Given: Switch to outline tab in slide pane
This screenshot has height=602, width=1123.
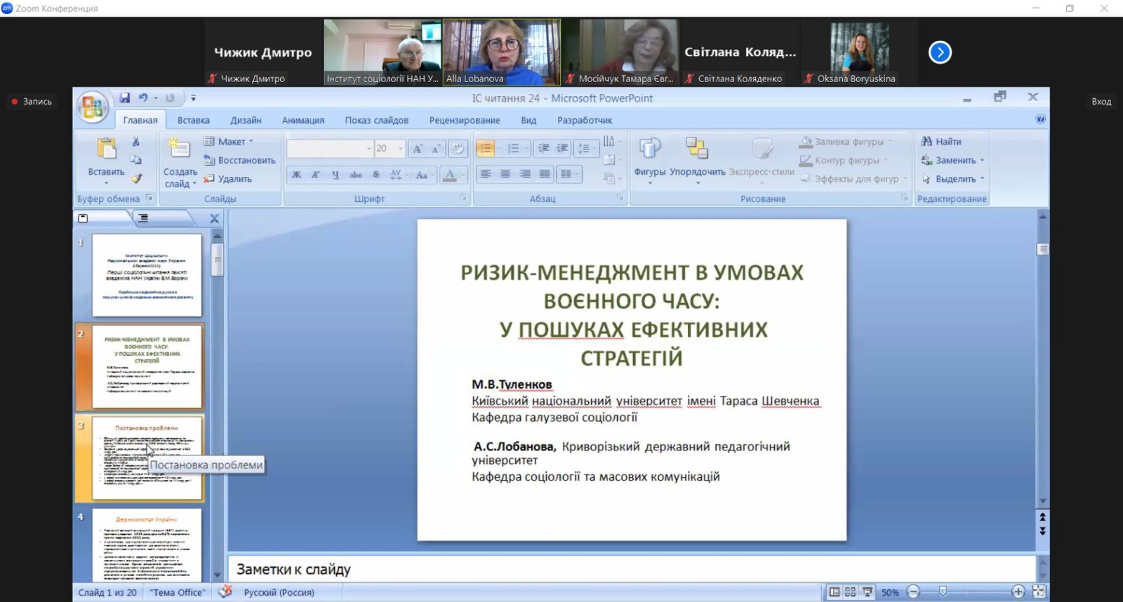Looking at the screenshot, I should click(143, 218).
